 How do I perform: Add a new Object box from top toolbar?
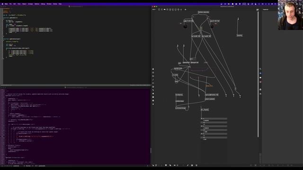[159, 9]
